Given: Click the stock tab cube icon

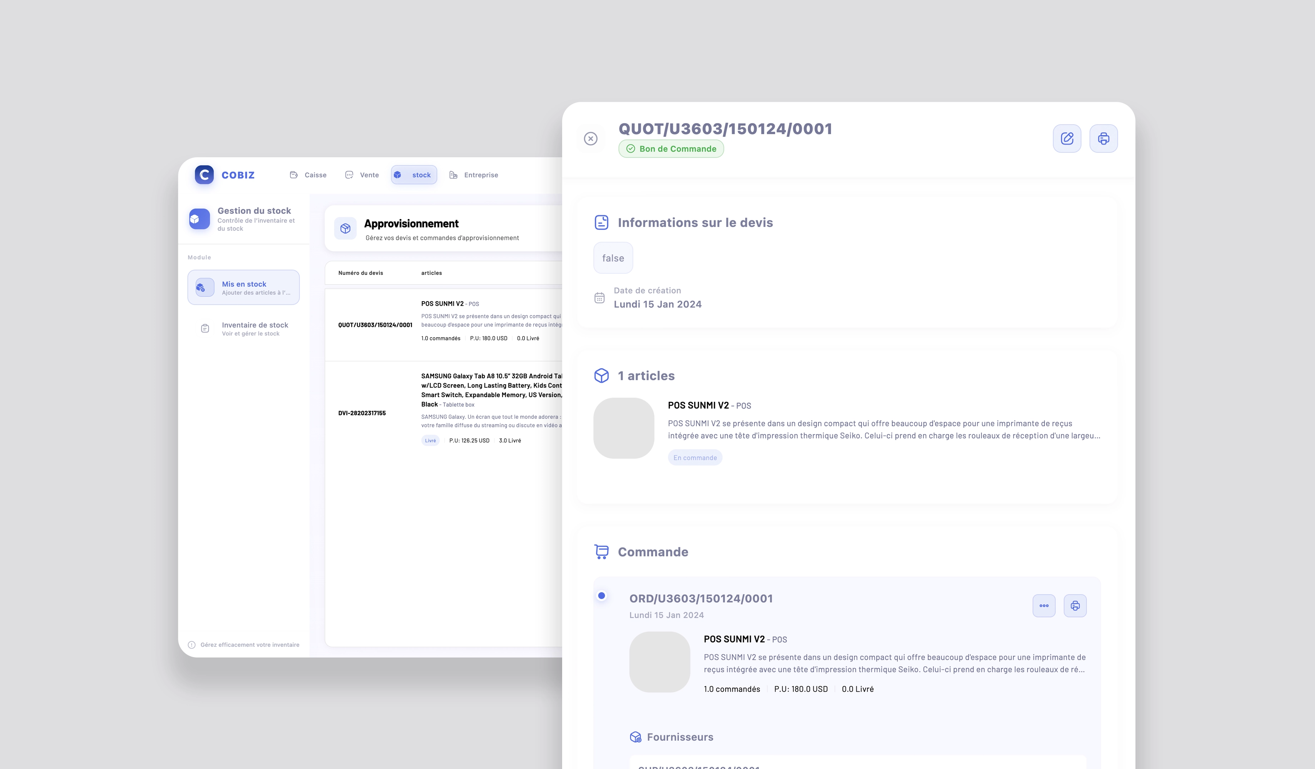Looking at the screenshot, I should pos(398,175).
